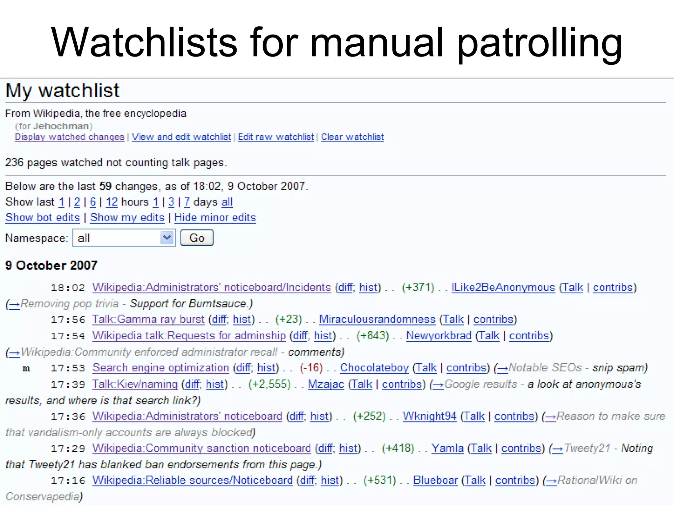Image resolution: width=674 pixels, height=505 pixels.
Task: View hist for Reliable sources/Noticeboard
Action: tap(330, 480)
